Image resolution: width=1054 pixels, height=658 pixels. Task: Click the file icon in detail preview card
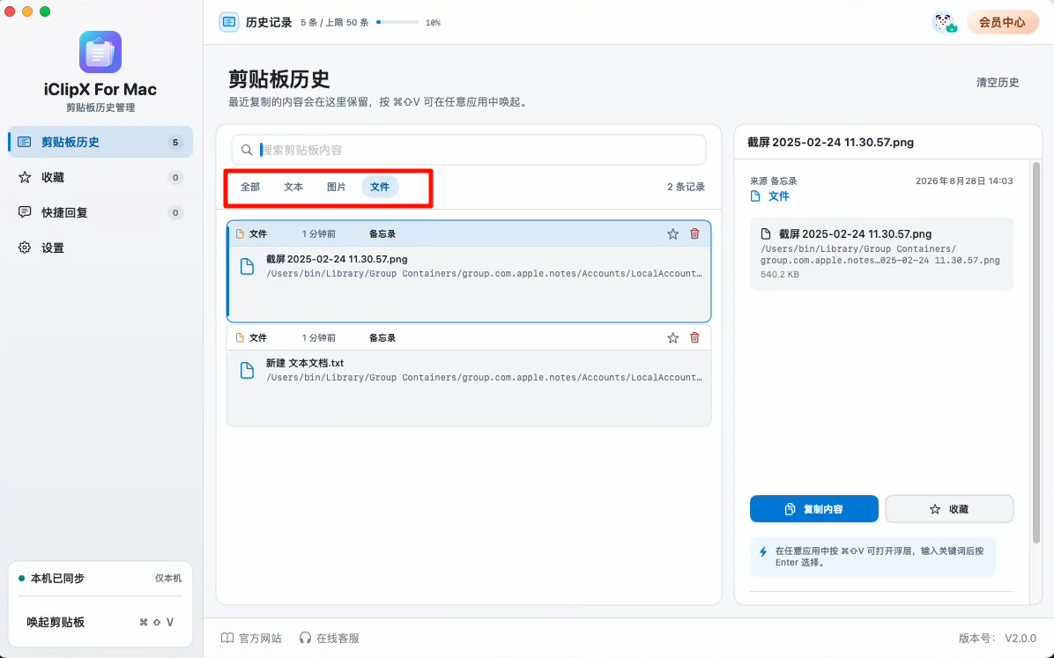pos(766,234)
